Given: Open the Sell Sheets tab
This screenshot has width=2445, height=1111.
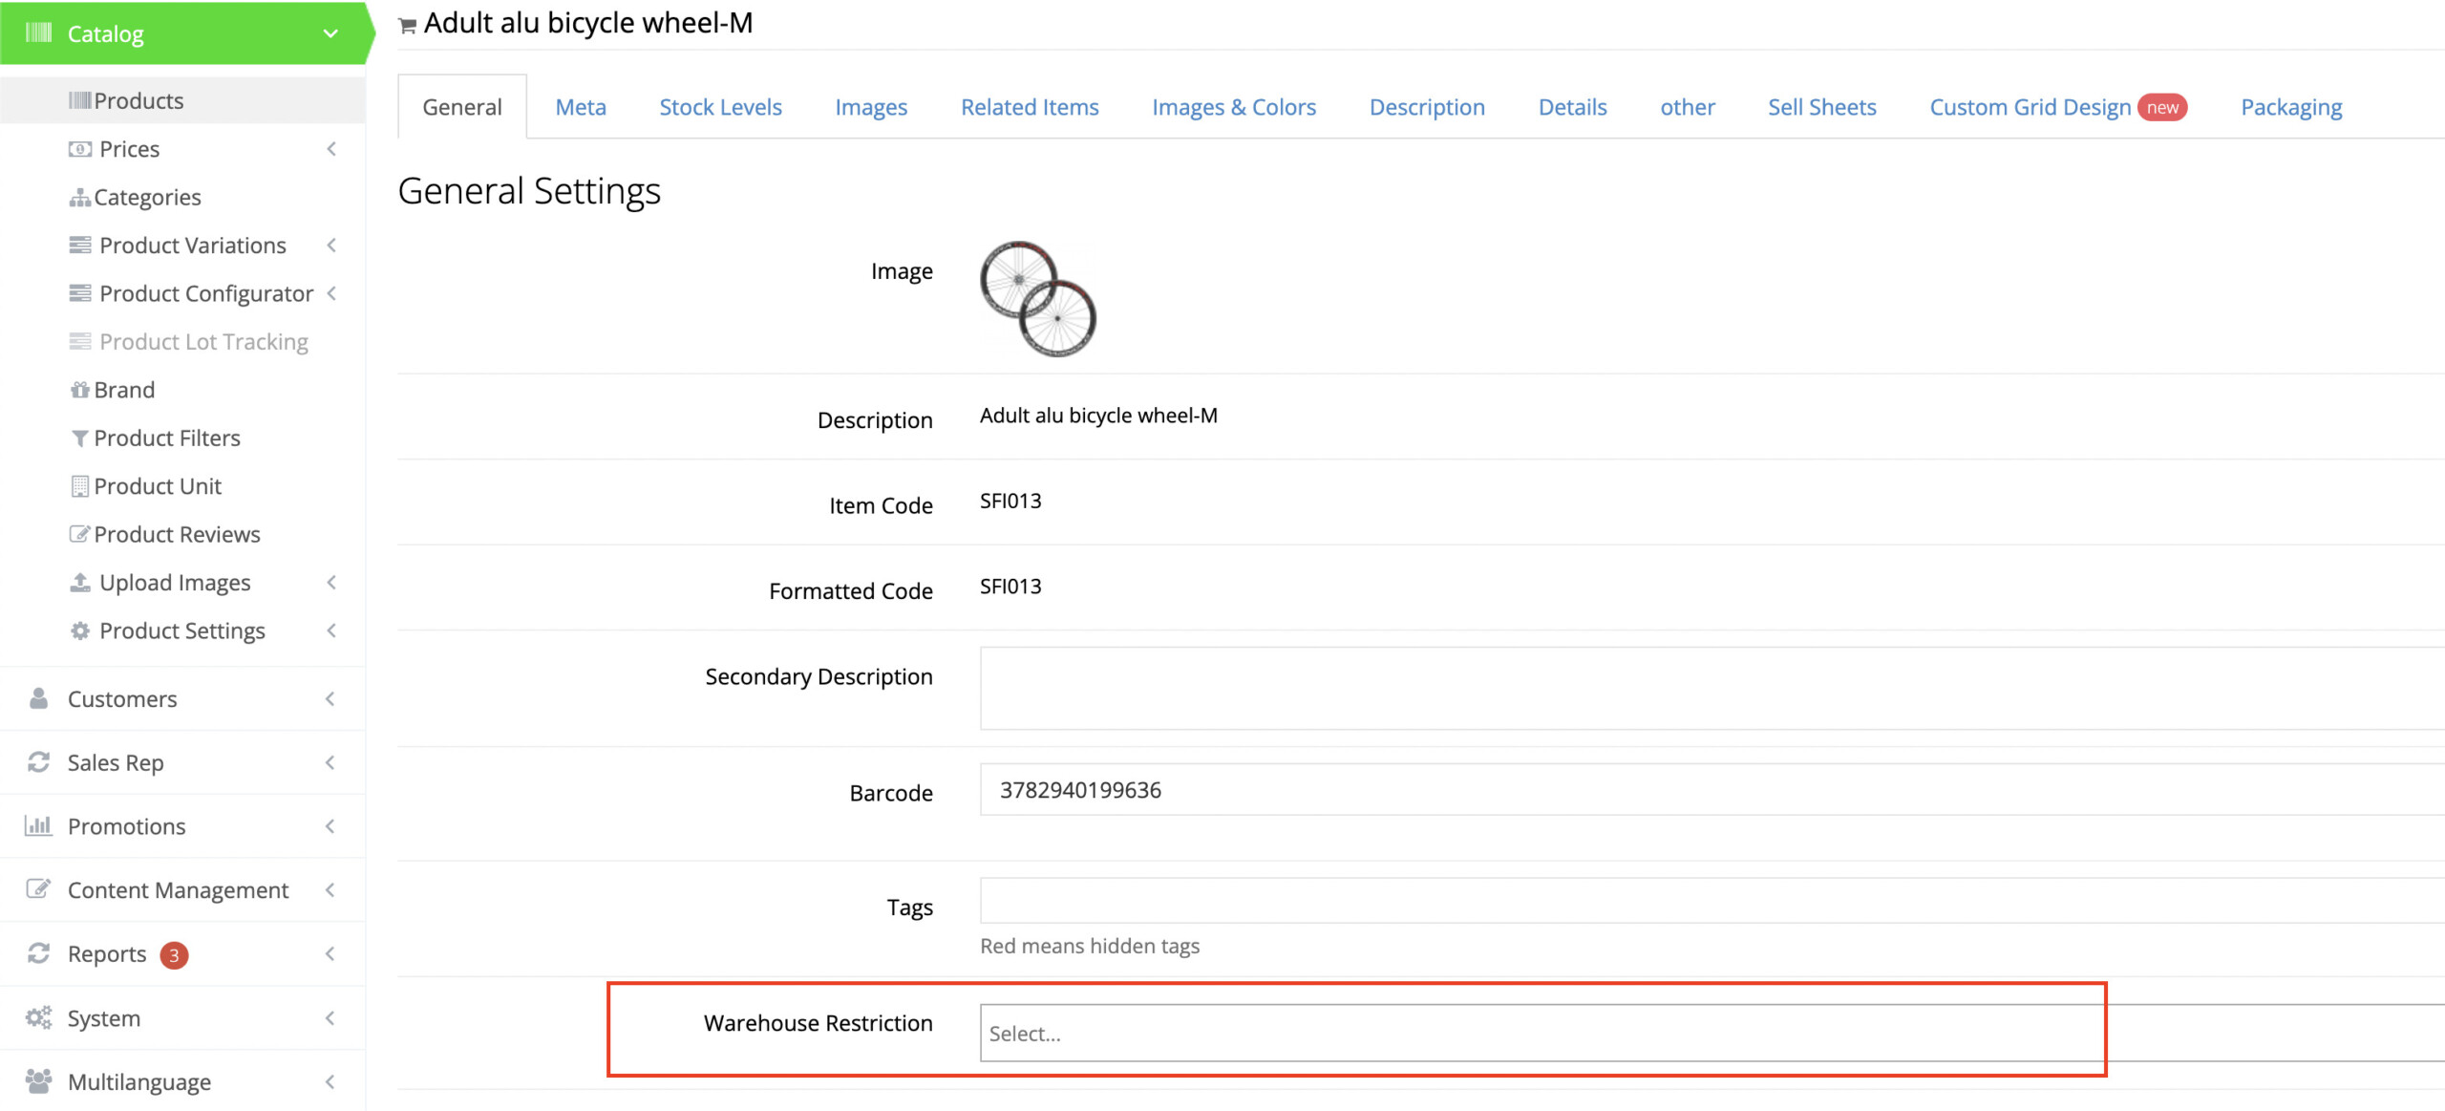Looking at the screenshot, I should pyautogui.click(x=1821, y=107).
